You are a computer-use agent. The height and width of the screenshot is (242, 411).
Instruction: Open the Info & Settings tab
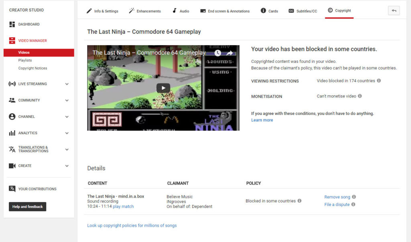point(102,11)
